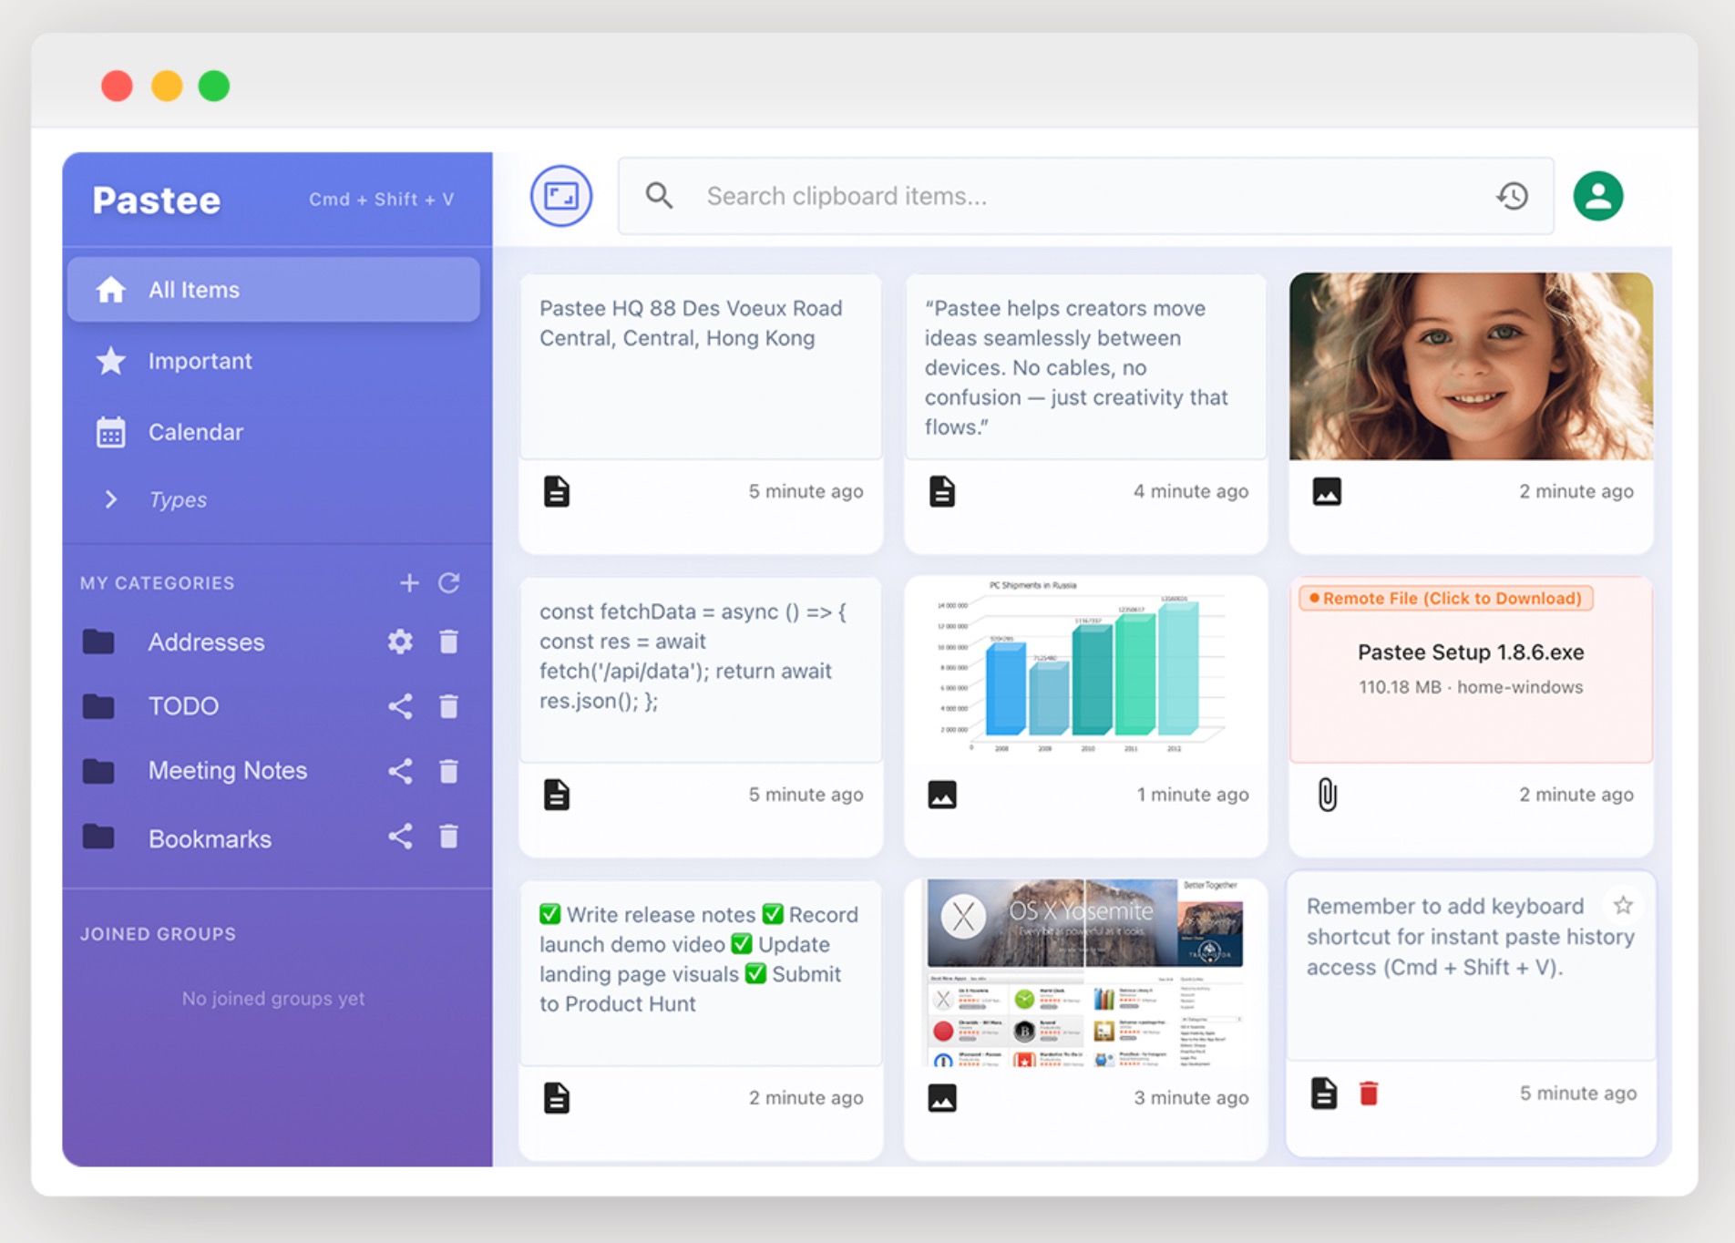Click the green user profile icon

1596,195
